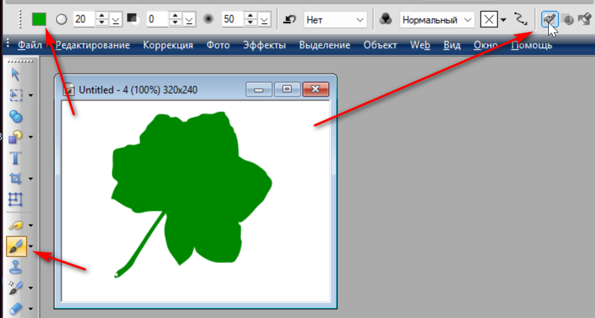
Task: Open the Редактирование menu
Action: click(92, 46)
